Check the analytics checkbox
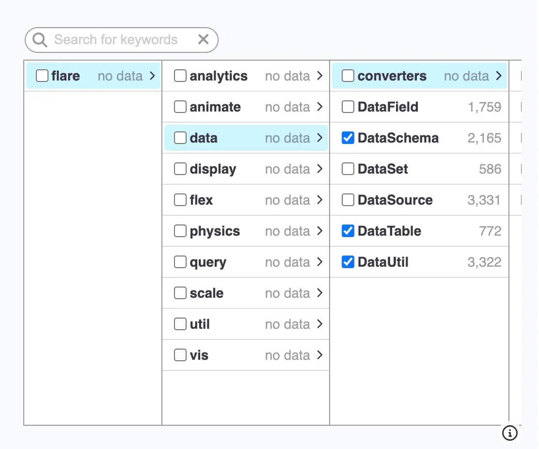 pos(180,76)
